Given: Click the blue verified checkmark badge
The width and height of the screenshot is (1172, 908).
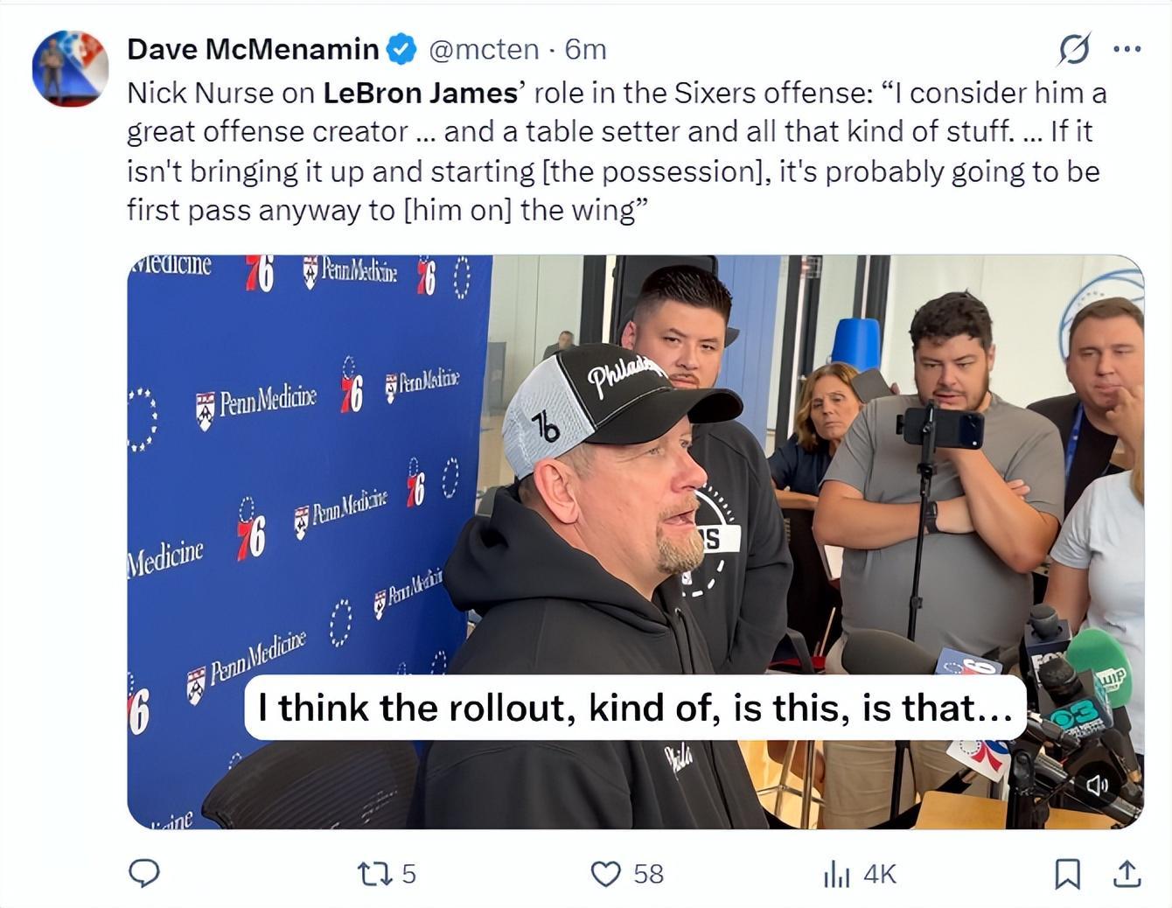Looking at the screenshot, I should tap(401, 49).
